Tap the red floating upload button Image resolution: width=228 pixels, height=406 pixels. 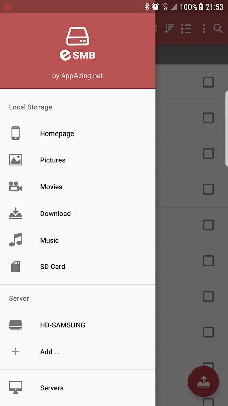point(204,382)
